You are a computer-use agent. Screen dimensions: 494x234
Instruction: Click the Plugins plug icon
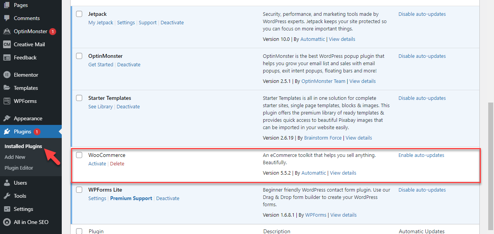click(7, 131)
